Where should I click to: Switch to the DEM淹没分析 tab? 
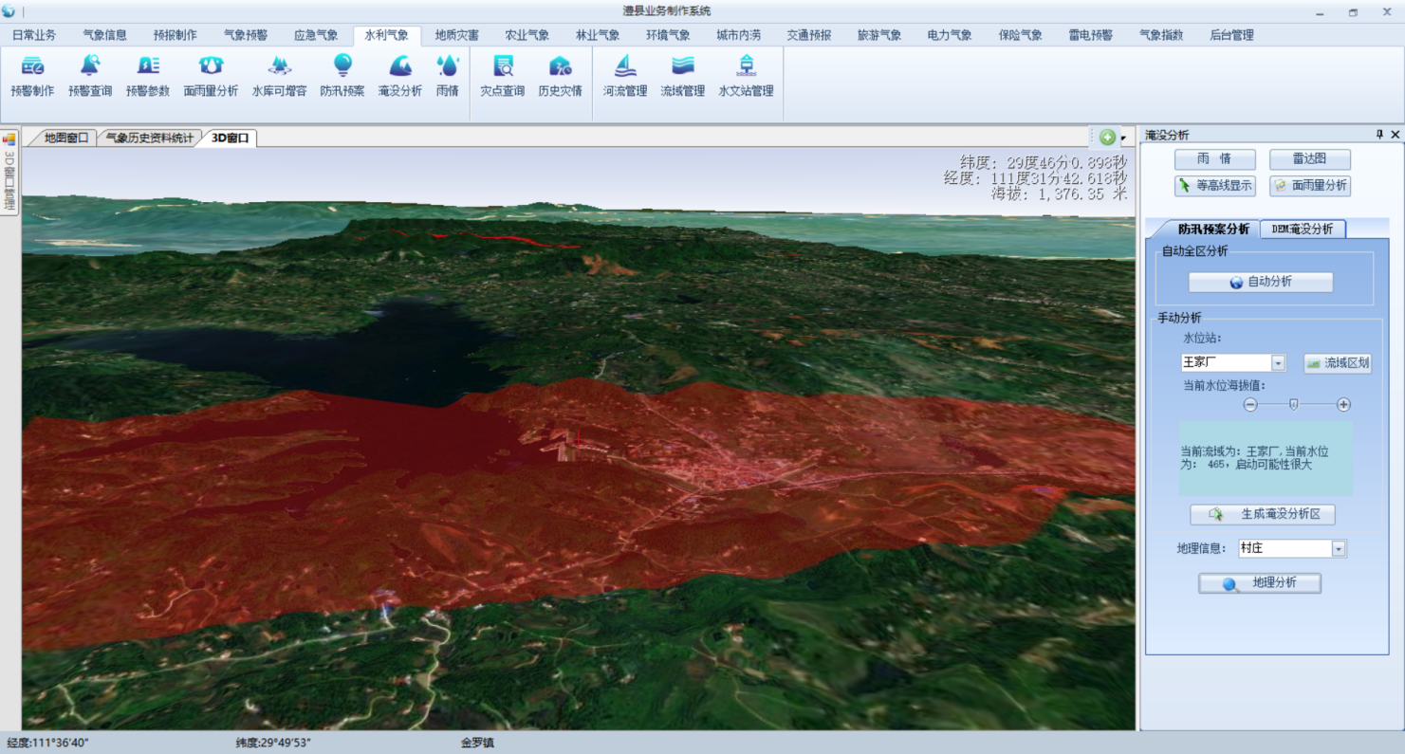click(x=1302, y=229)
